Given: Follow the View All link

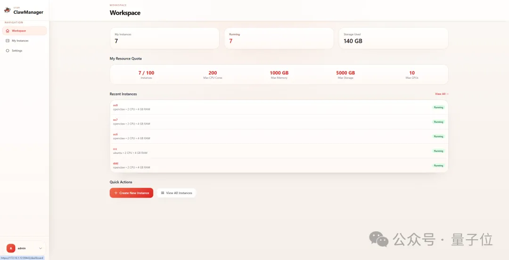Looking at the screenshot, I should 442,94.
